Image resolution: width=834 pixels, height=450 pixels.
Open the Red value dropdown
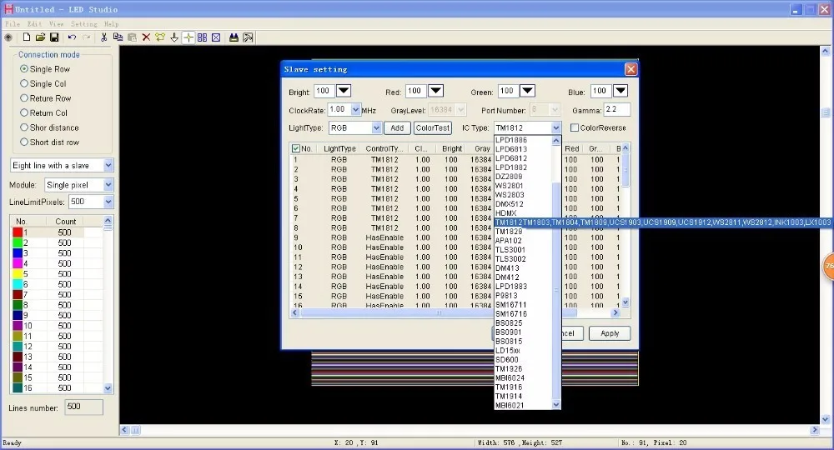pyautogui.click(x=435, y=91)
